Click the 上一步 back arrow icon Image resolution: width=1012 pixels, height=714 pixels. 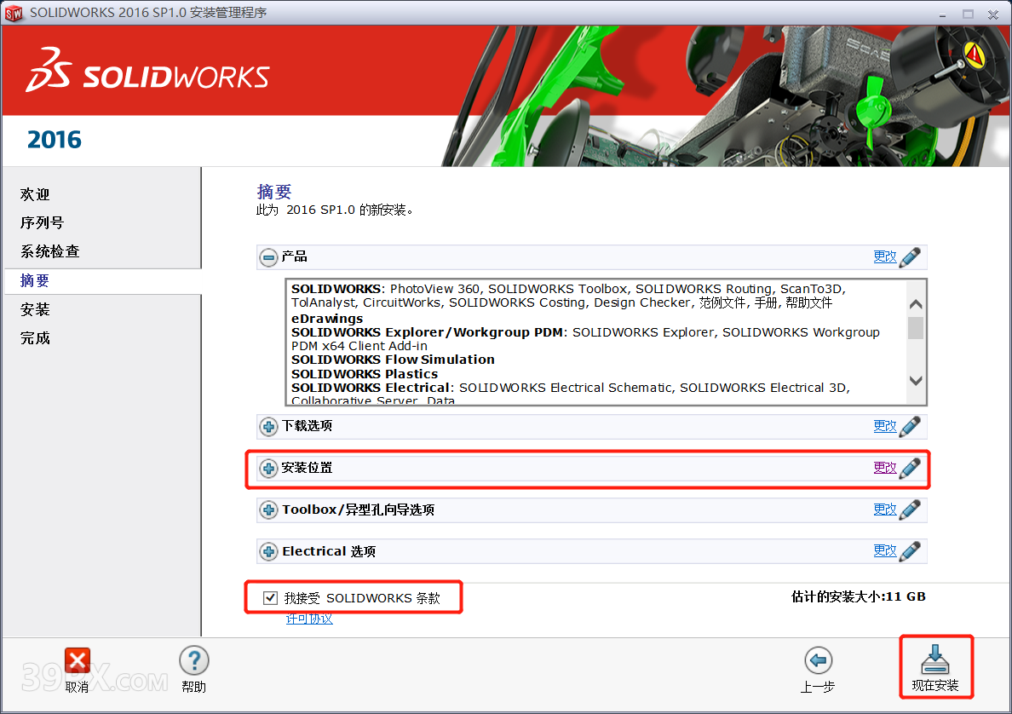pos(817,660)
